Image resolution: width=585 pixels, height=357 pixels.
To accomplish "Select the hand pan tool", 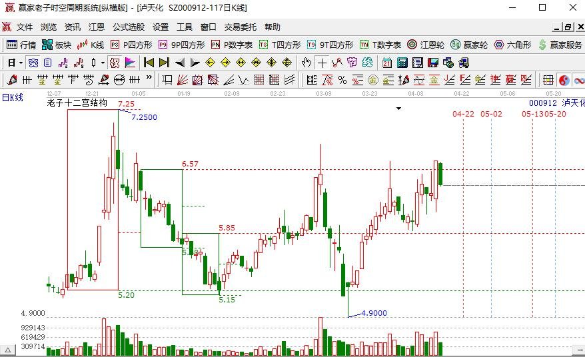I will pyautogui.click(x=306, y=63).
